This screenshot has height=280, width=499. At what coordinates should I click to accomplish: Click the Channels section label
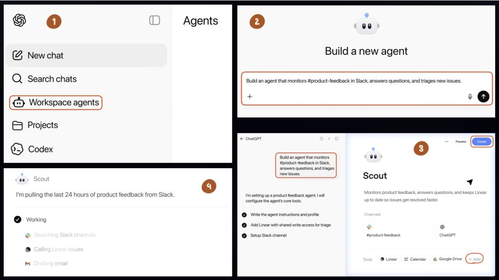tap(372, 214)
